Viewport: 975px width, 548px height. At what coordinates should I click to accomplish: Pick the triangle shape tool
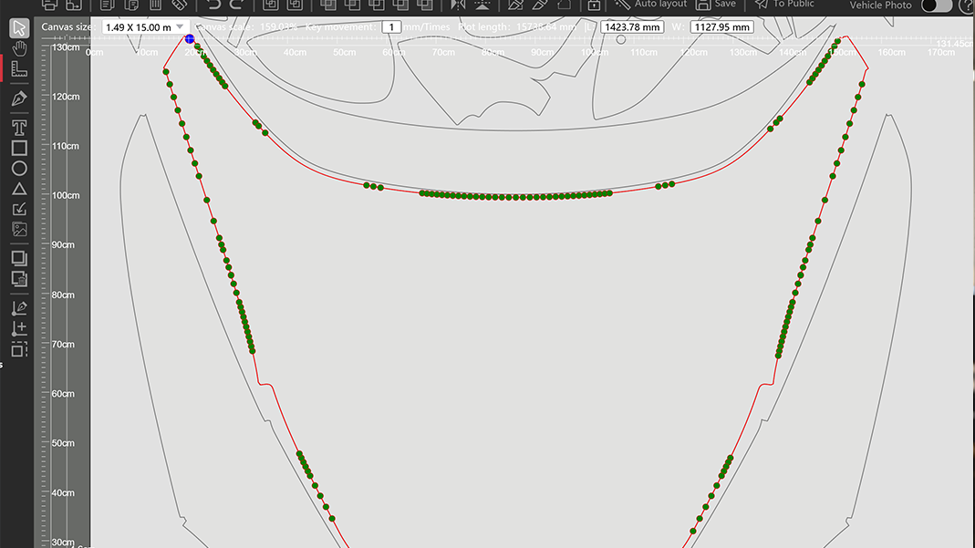(19, 189)
